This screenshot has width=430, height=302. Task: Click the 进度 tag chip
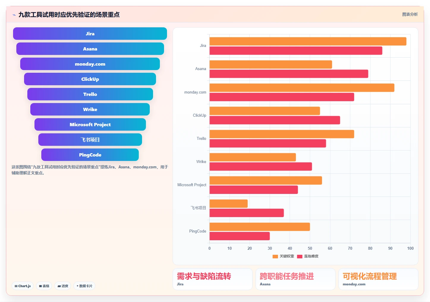[x=63, y=286]
